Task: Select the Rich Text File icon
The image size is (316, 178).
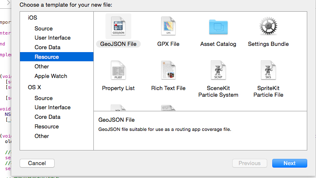Action: 168,71
